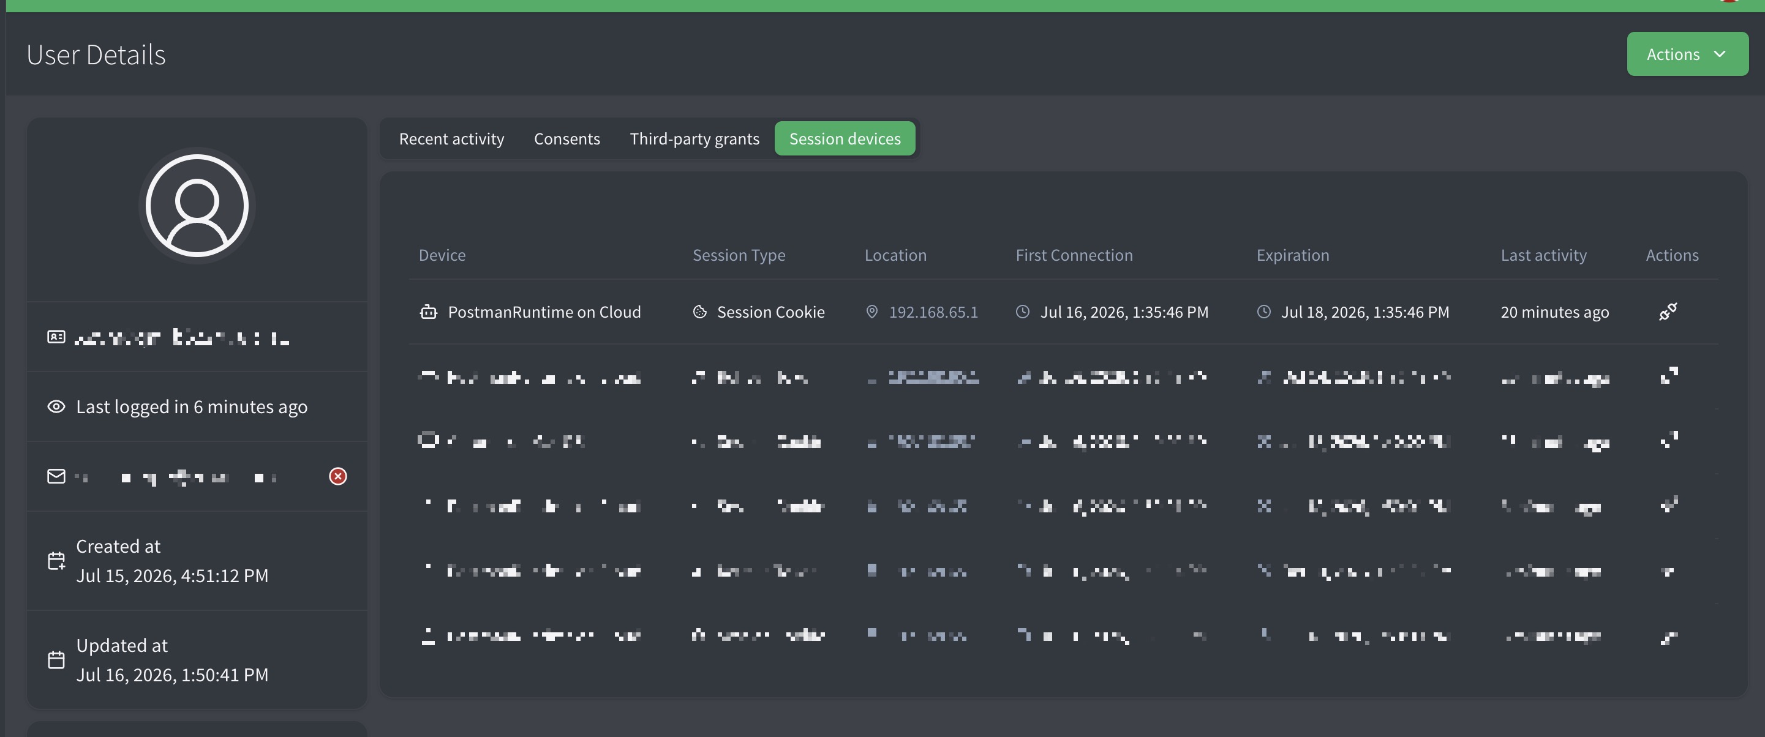Click the Device column header
This screenshot has height=737, width=1765.
click(442, 255)
